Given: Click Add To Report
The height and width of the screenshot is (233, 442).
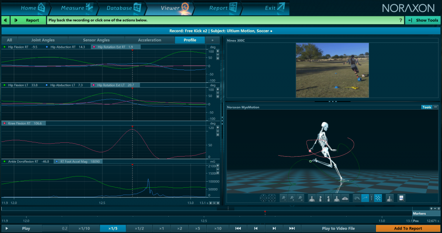Looking at the screenshot, I should pos(408,228).
